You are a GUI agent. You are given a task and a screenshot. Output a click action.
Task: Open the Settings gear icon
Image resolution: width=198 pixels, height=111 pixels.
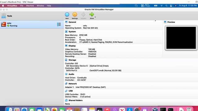click(75, 14)
